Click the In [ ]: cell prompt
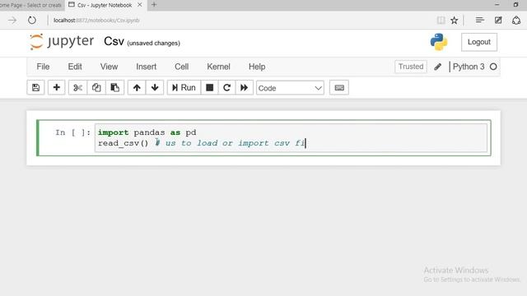 coord(73,132)
